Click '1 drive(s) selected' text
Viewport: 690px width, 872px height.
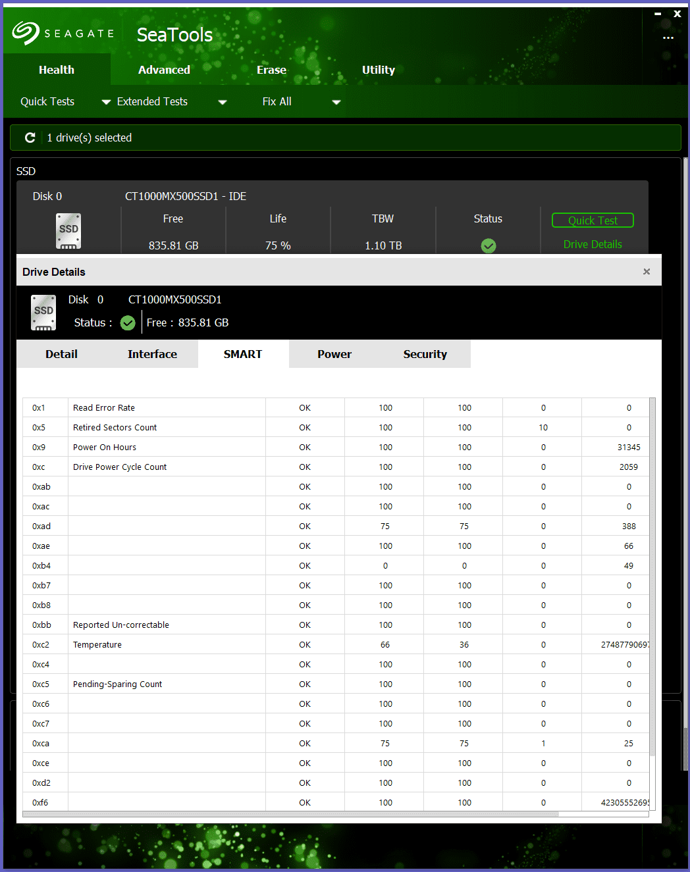(x=90, y=138)
